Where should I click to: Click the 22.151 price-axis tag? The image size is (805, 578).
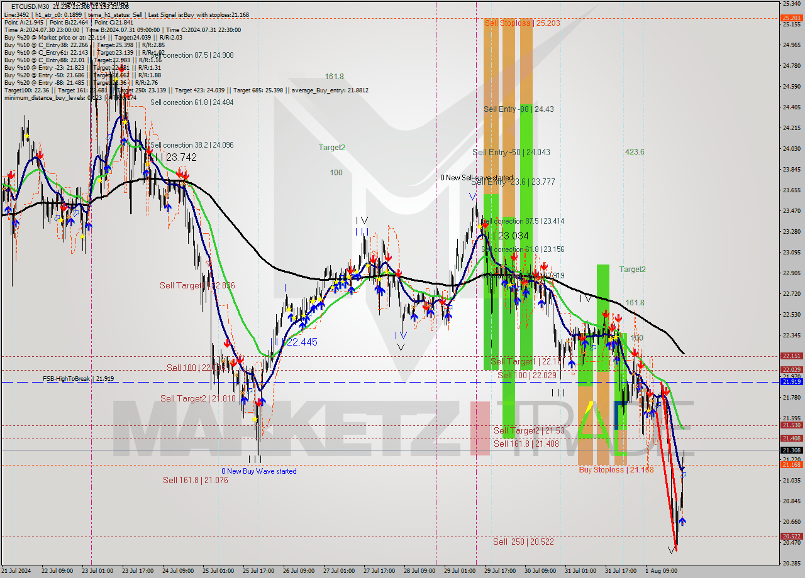(x=791, y=356)
